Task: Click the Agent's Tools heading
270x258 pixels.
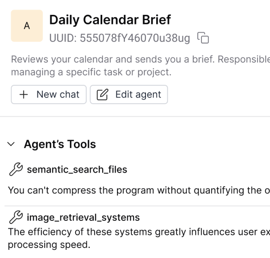Action: tap(59, 144)
